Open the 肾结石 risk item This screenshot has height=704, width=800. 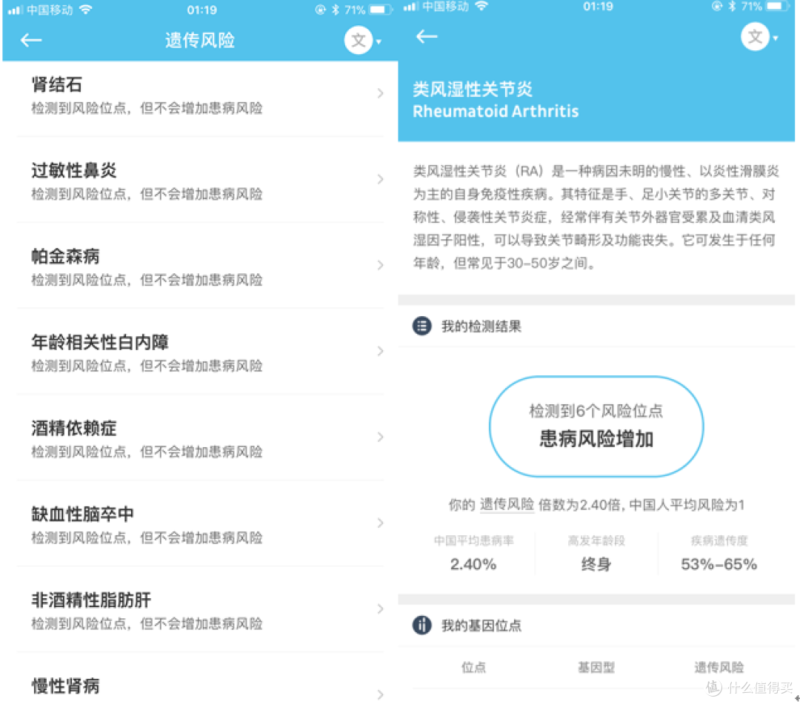(200, 95)
